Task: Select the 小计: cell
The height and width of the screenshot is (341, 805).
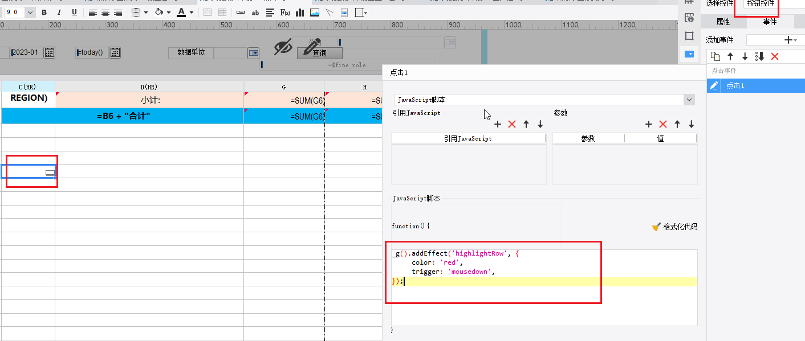Action: pyautogui.click(x=149, y=100)
